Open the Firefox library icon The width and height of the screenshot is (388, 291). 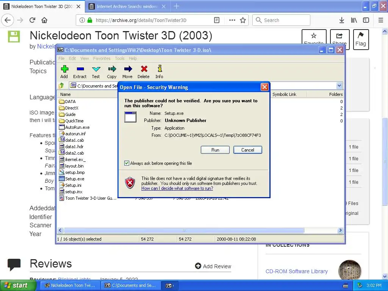354,20
